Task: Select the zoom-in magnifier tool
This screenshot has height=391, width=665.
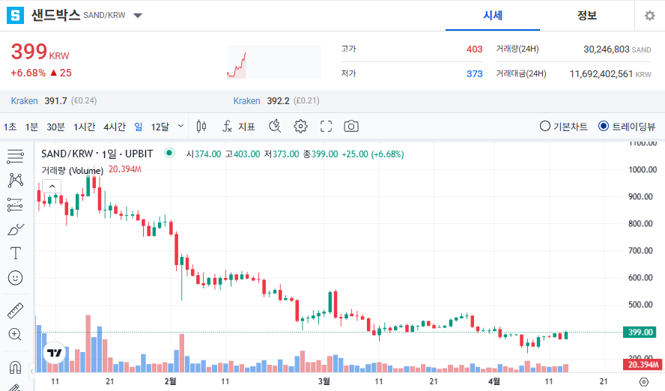Action: (x=15, y=335)
